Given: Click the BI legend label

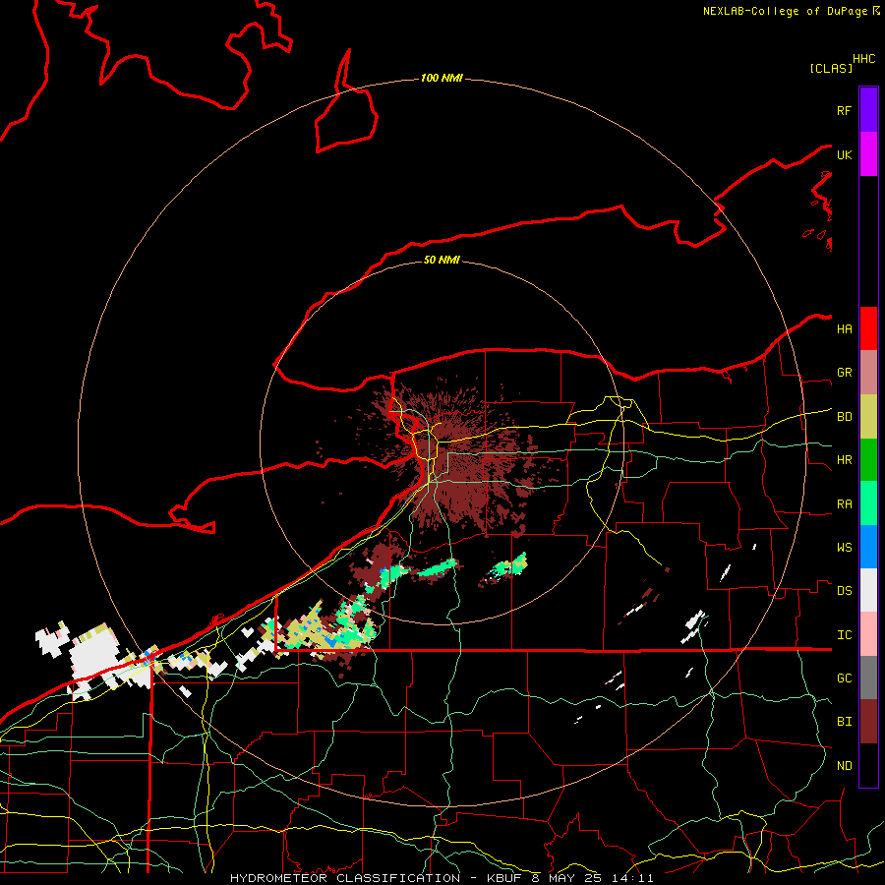Looking at the screenshot, I should click(844, 722).
